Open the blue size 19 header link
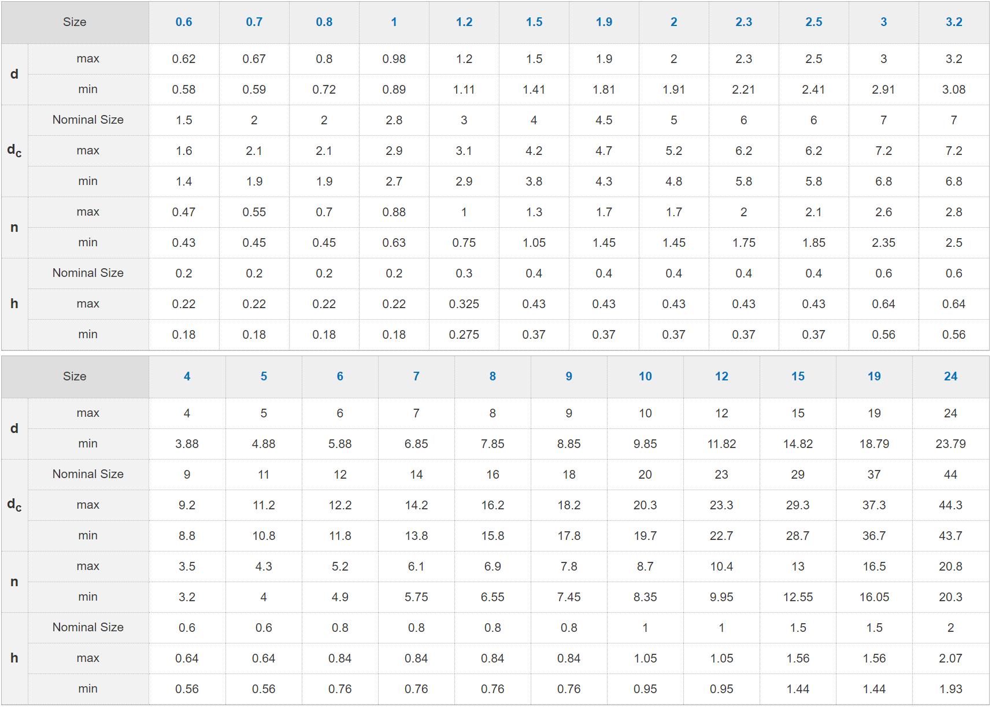Screen dimensions: 992x707 pyautogui.click(x=874, y=376)
